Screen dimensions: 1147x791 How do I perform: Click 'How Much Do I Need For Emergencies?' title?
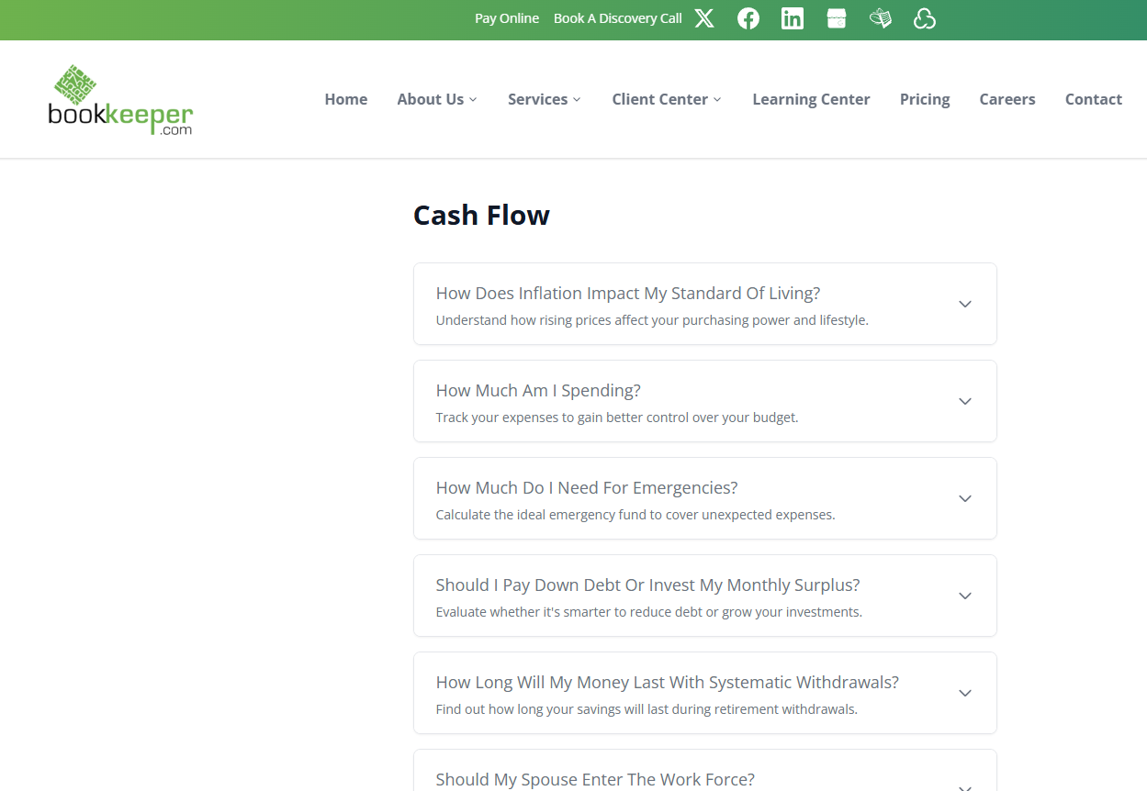[587, 488]
